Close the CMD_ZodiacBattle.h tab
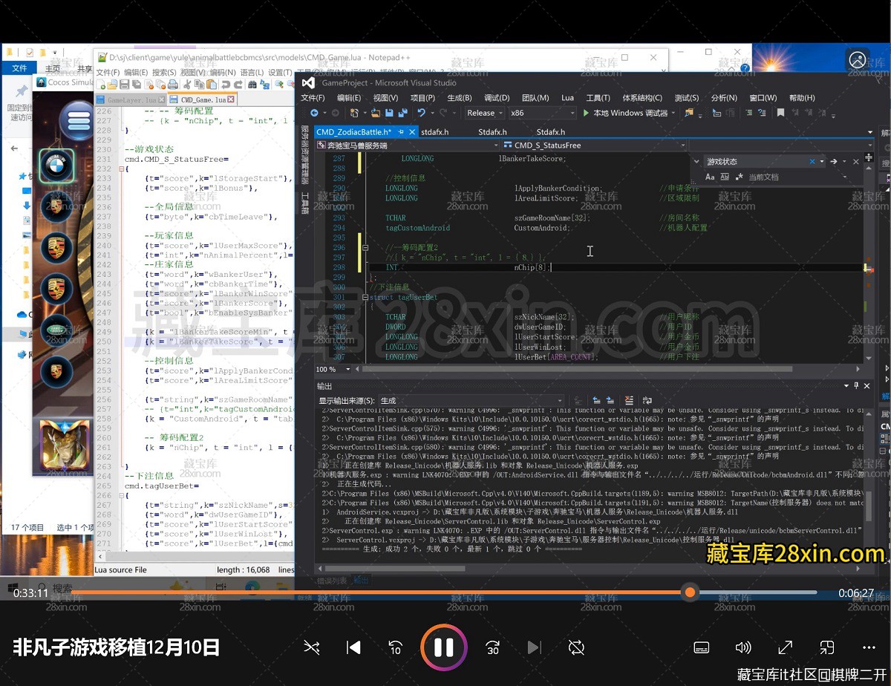The height and width of the screenshot is (686, 891). [413, 131]
